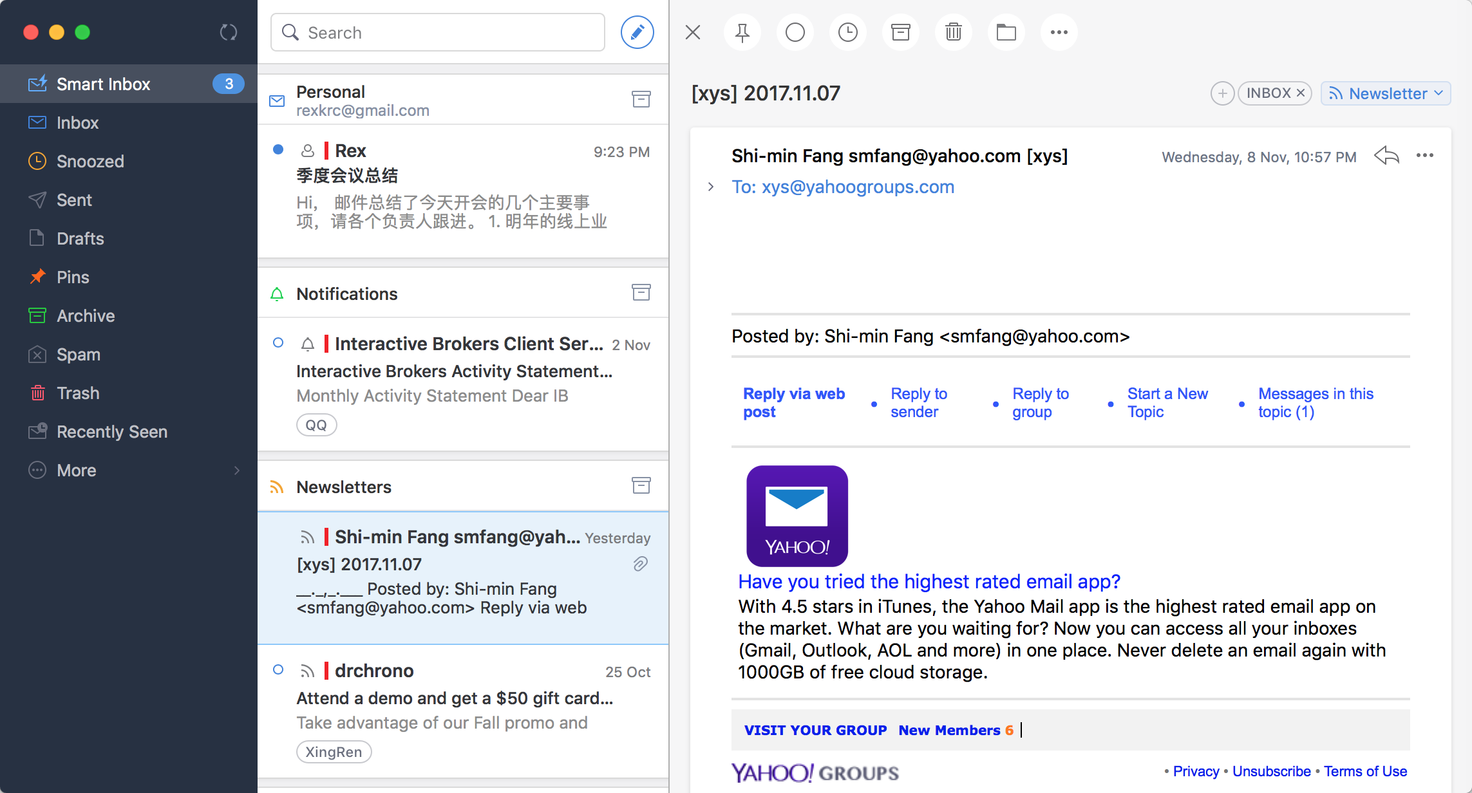Snooze the email using the clock icon
Screen dimensions: 1472x793
click(x=847, y=32)
